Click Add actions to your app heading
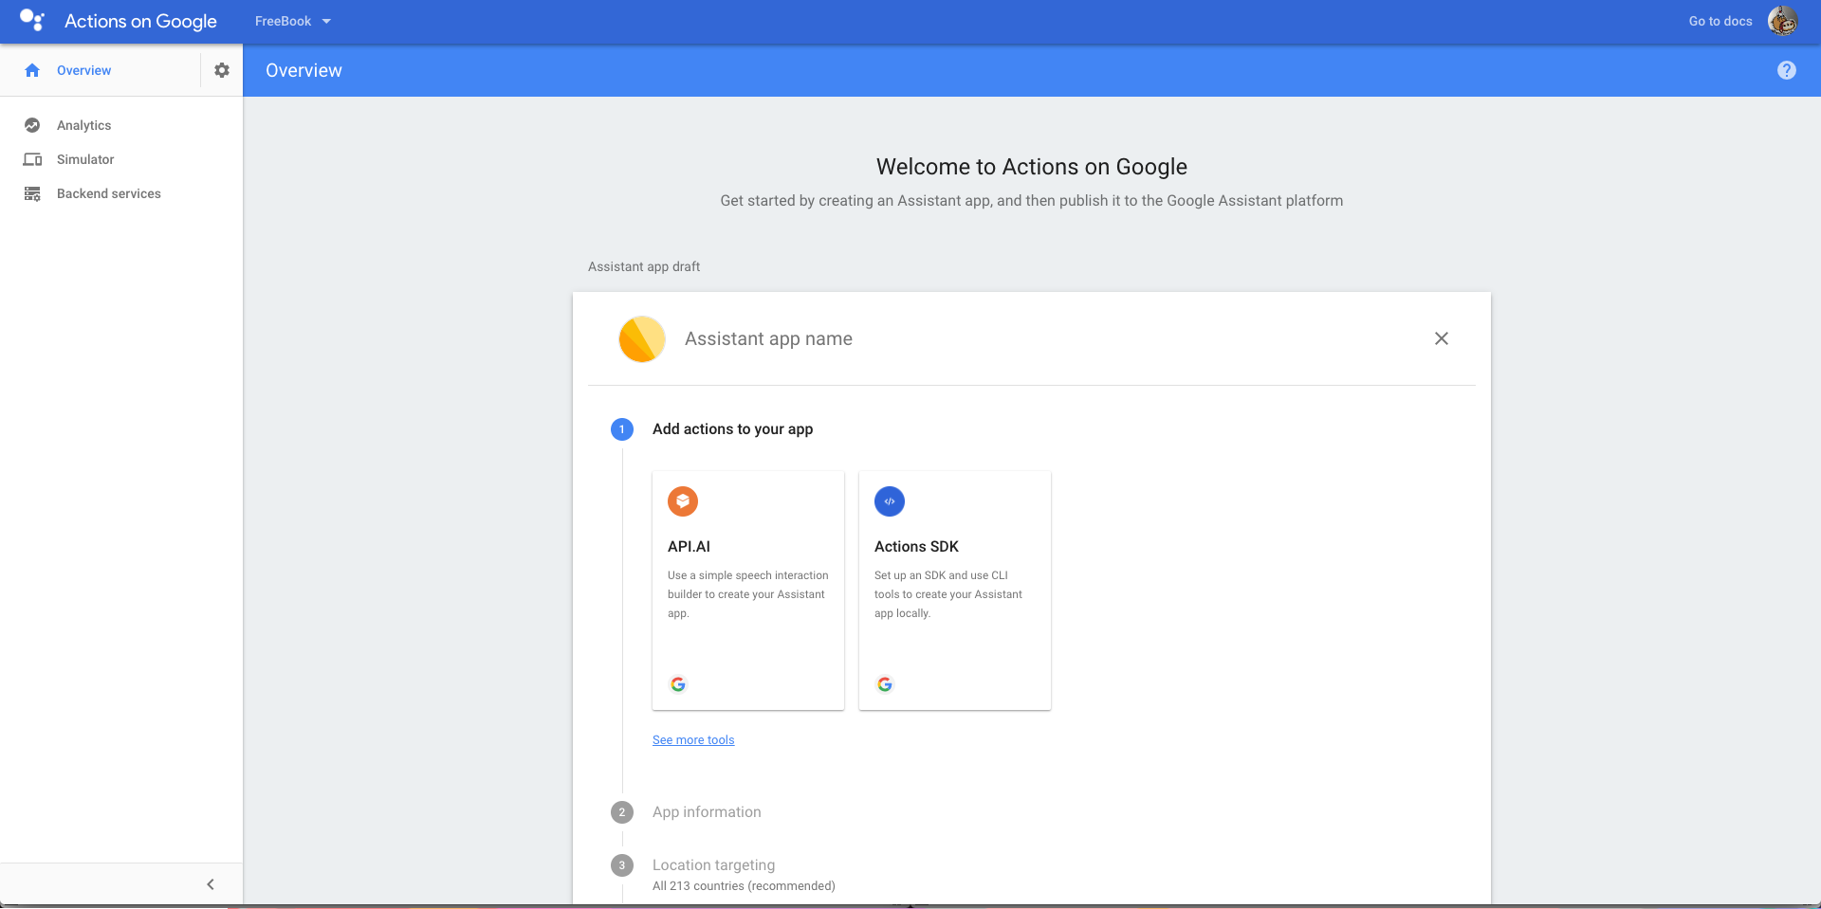Viewport: 1821px width, 909px height. [732, 429]
